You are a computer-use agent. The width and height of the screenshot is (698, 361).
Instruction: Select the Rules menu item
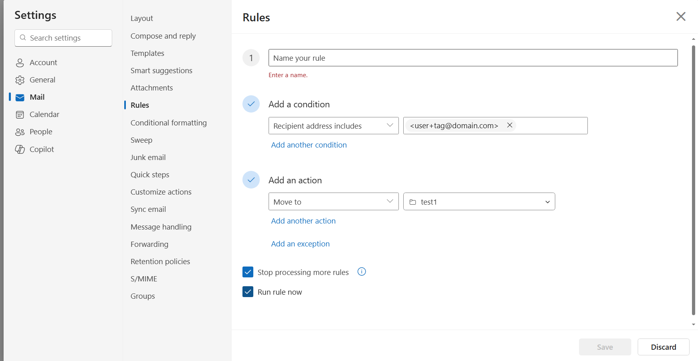point(140,105)
